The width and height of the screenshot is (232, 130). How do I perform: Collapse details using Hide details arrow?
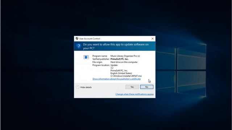[78, 87]
